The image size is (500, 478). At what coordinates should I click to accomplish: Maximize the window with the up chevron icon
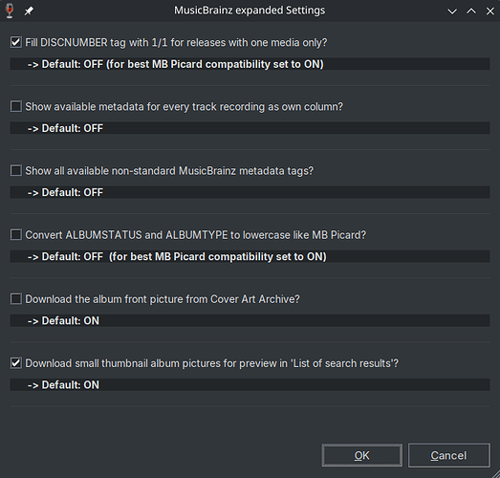click(471, 11)
